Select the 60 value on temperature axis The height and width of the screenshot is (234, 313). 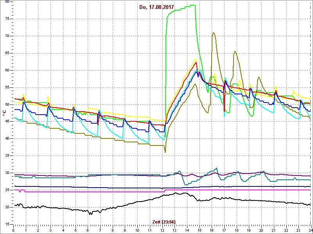coord(7,70)
